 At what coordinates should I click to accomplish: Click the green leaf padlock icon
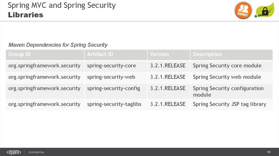[264, 10]
